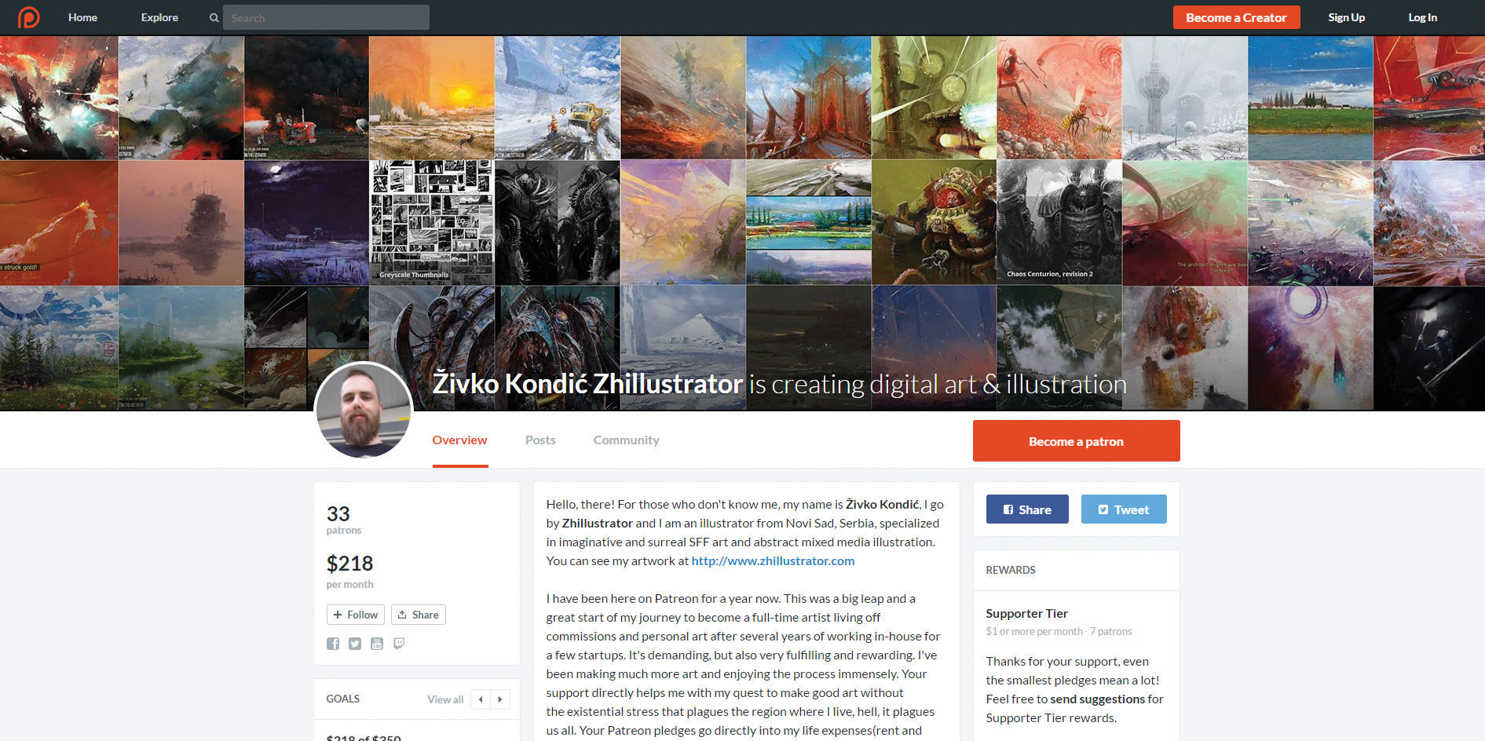1485x741 pixels.
Task: Open the creator's Facebook profile icon
Action: [333, 644]
